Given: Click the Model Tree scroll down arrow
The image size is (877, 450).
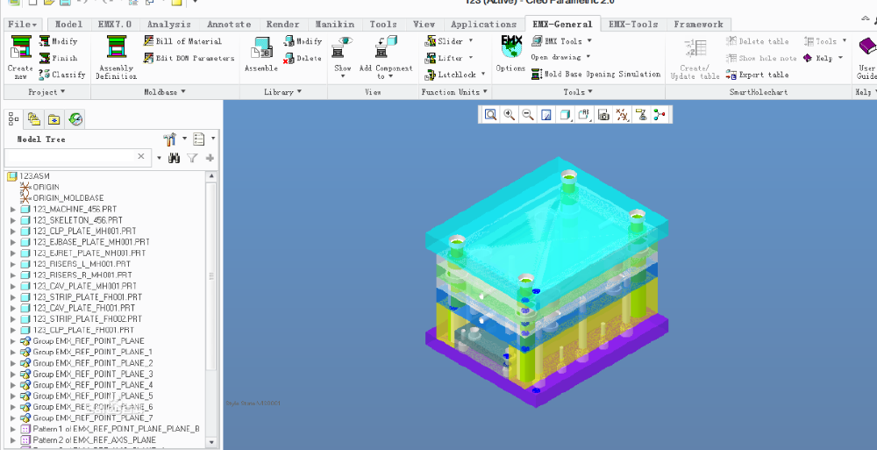Looking at the screenshot, I should (x=211, y=441).
